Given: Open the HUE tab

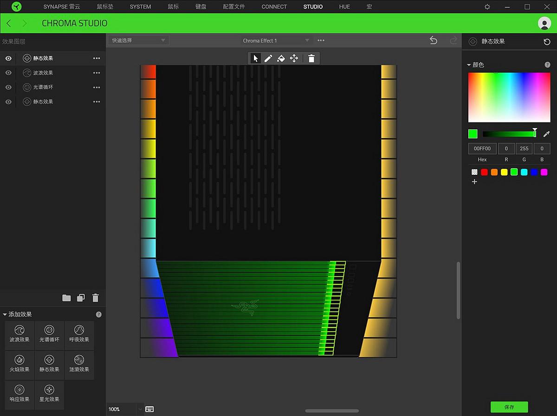Looking at the screenshot, I should click(344, 7).
